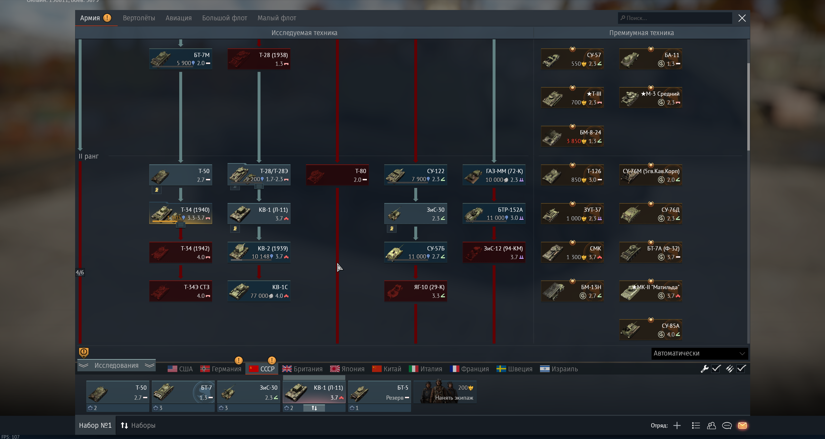Open the Наборы presets button
825x439 pixels.
[x=138, y=425]
